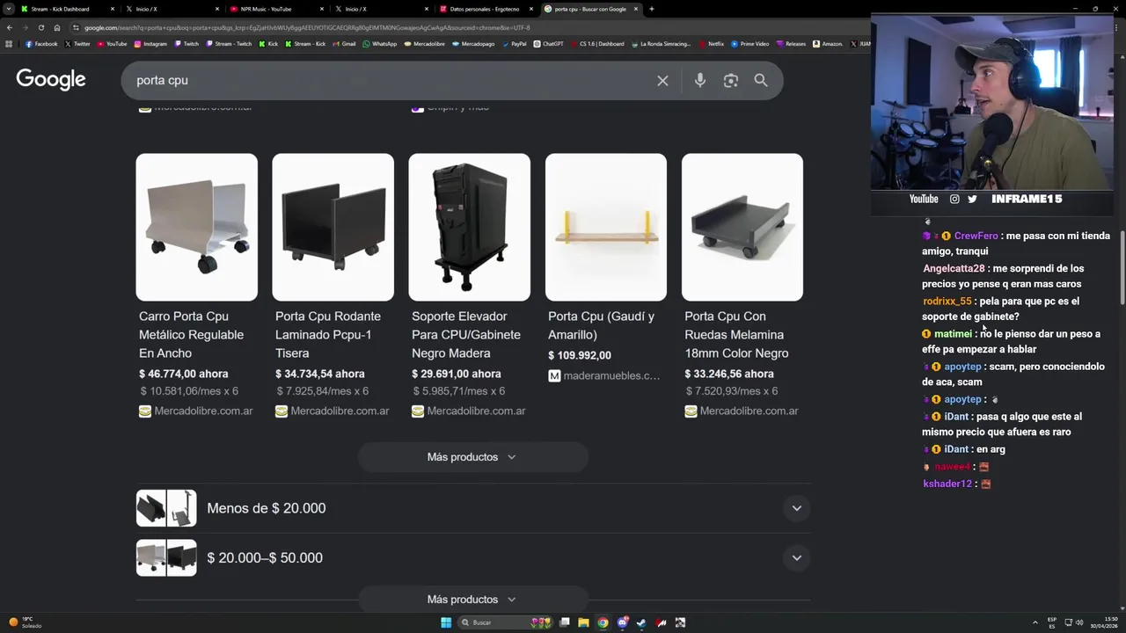Open the Instagram bookmark

[x=150, y=44]
